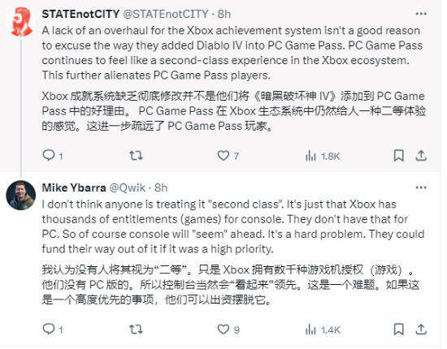The width and height of the screenshot is (447, 349).
Task: Retweet the STATEnotCITY post
Action: point(136,156)
